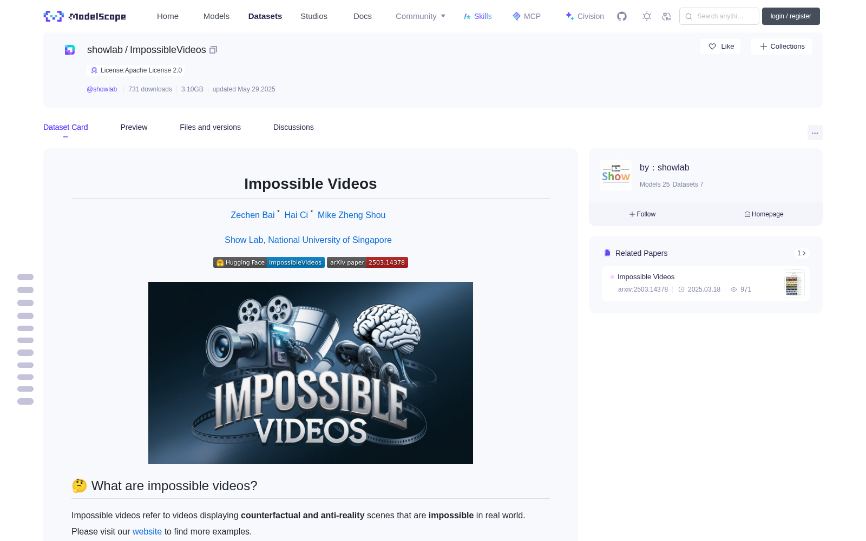Click 'by : showlab' organization name
Screen dimensions: 866x541
(665, 168)
